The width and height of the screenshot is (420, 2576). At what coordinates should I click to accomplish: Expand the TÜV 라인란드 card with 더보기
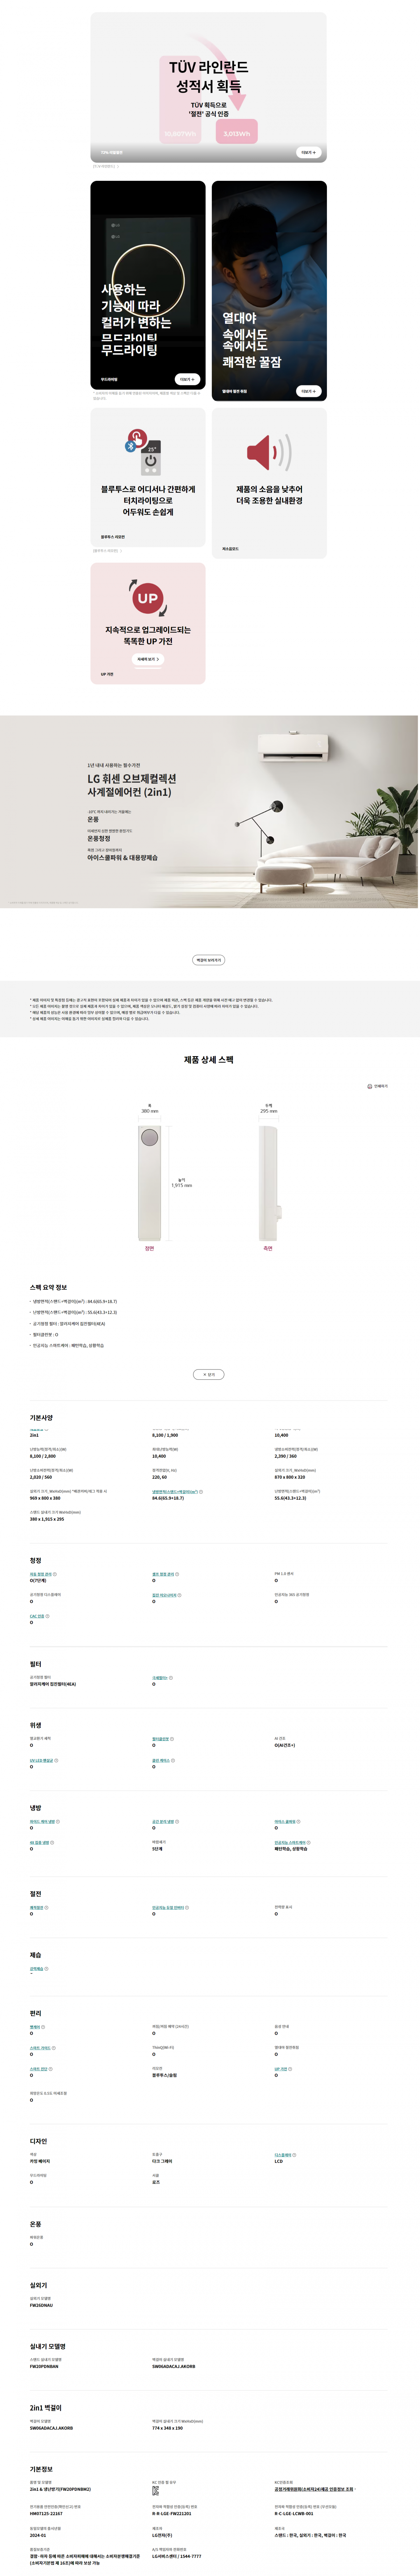308,153
